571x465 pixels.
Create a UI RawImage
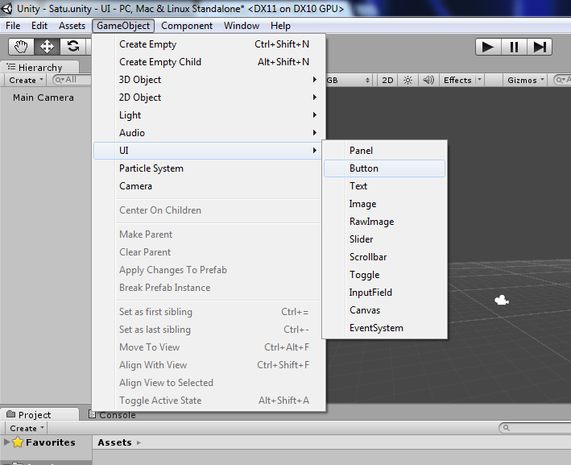pyautogui.click(x=384, y=222)
